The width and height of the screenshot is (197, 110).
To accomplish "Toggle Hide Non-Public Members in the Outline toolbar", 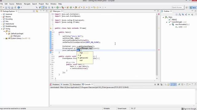I will point(189,15).
